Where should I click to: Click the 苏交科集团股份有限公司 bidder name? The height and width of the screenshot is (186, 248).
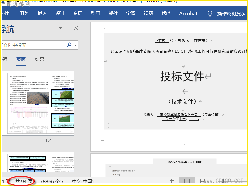(x=179, y=115)
